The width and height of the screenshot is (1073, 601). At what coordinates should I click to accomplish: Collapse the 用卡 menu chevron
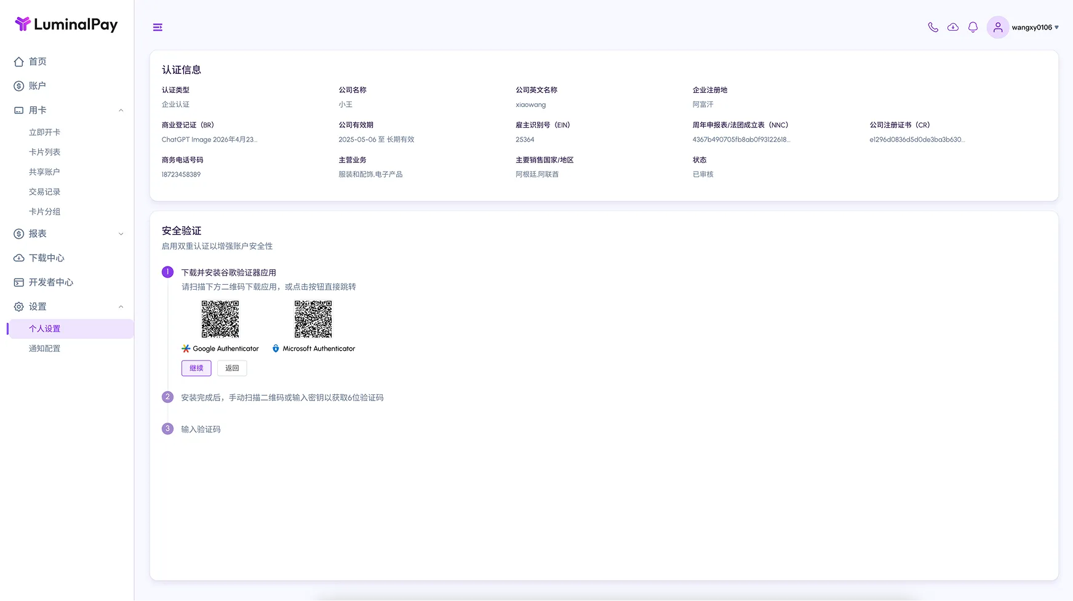click(121, 111)
